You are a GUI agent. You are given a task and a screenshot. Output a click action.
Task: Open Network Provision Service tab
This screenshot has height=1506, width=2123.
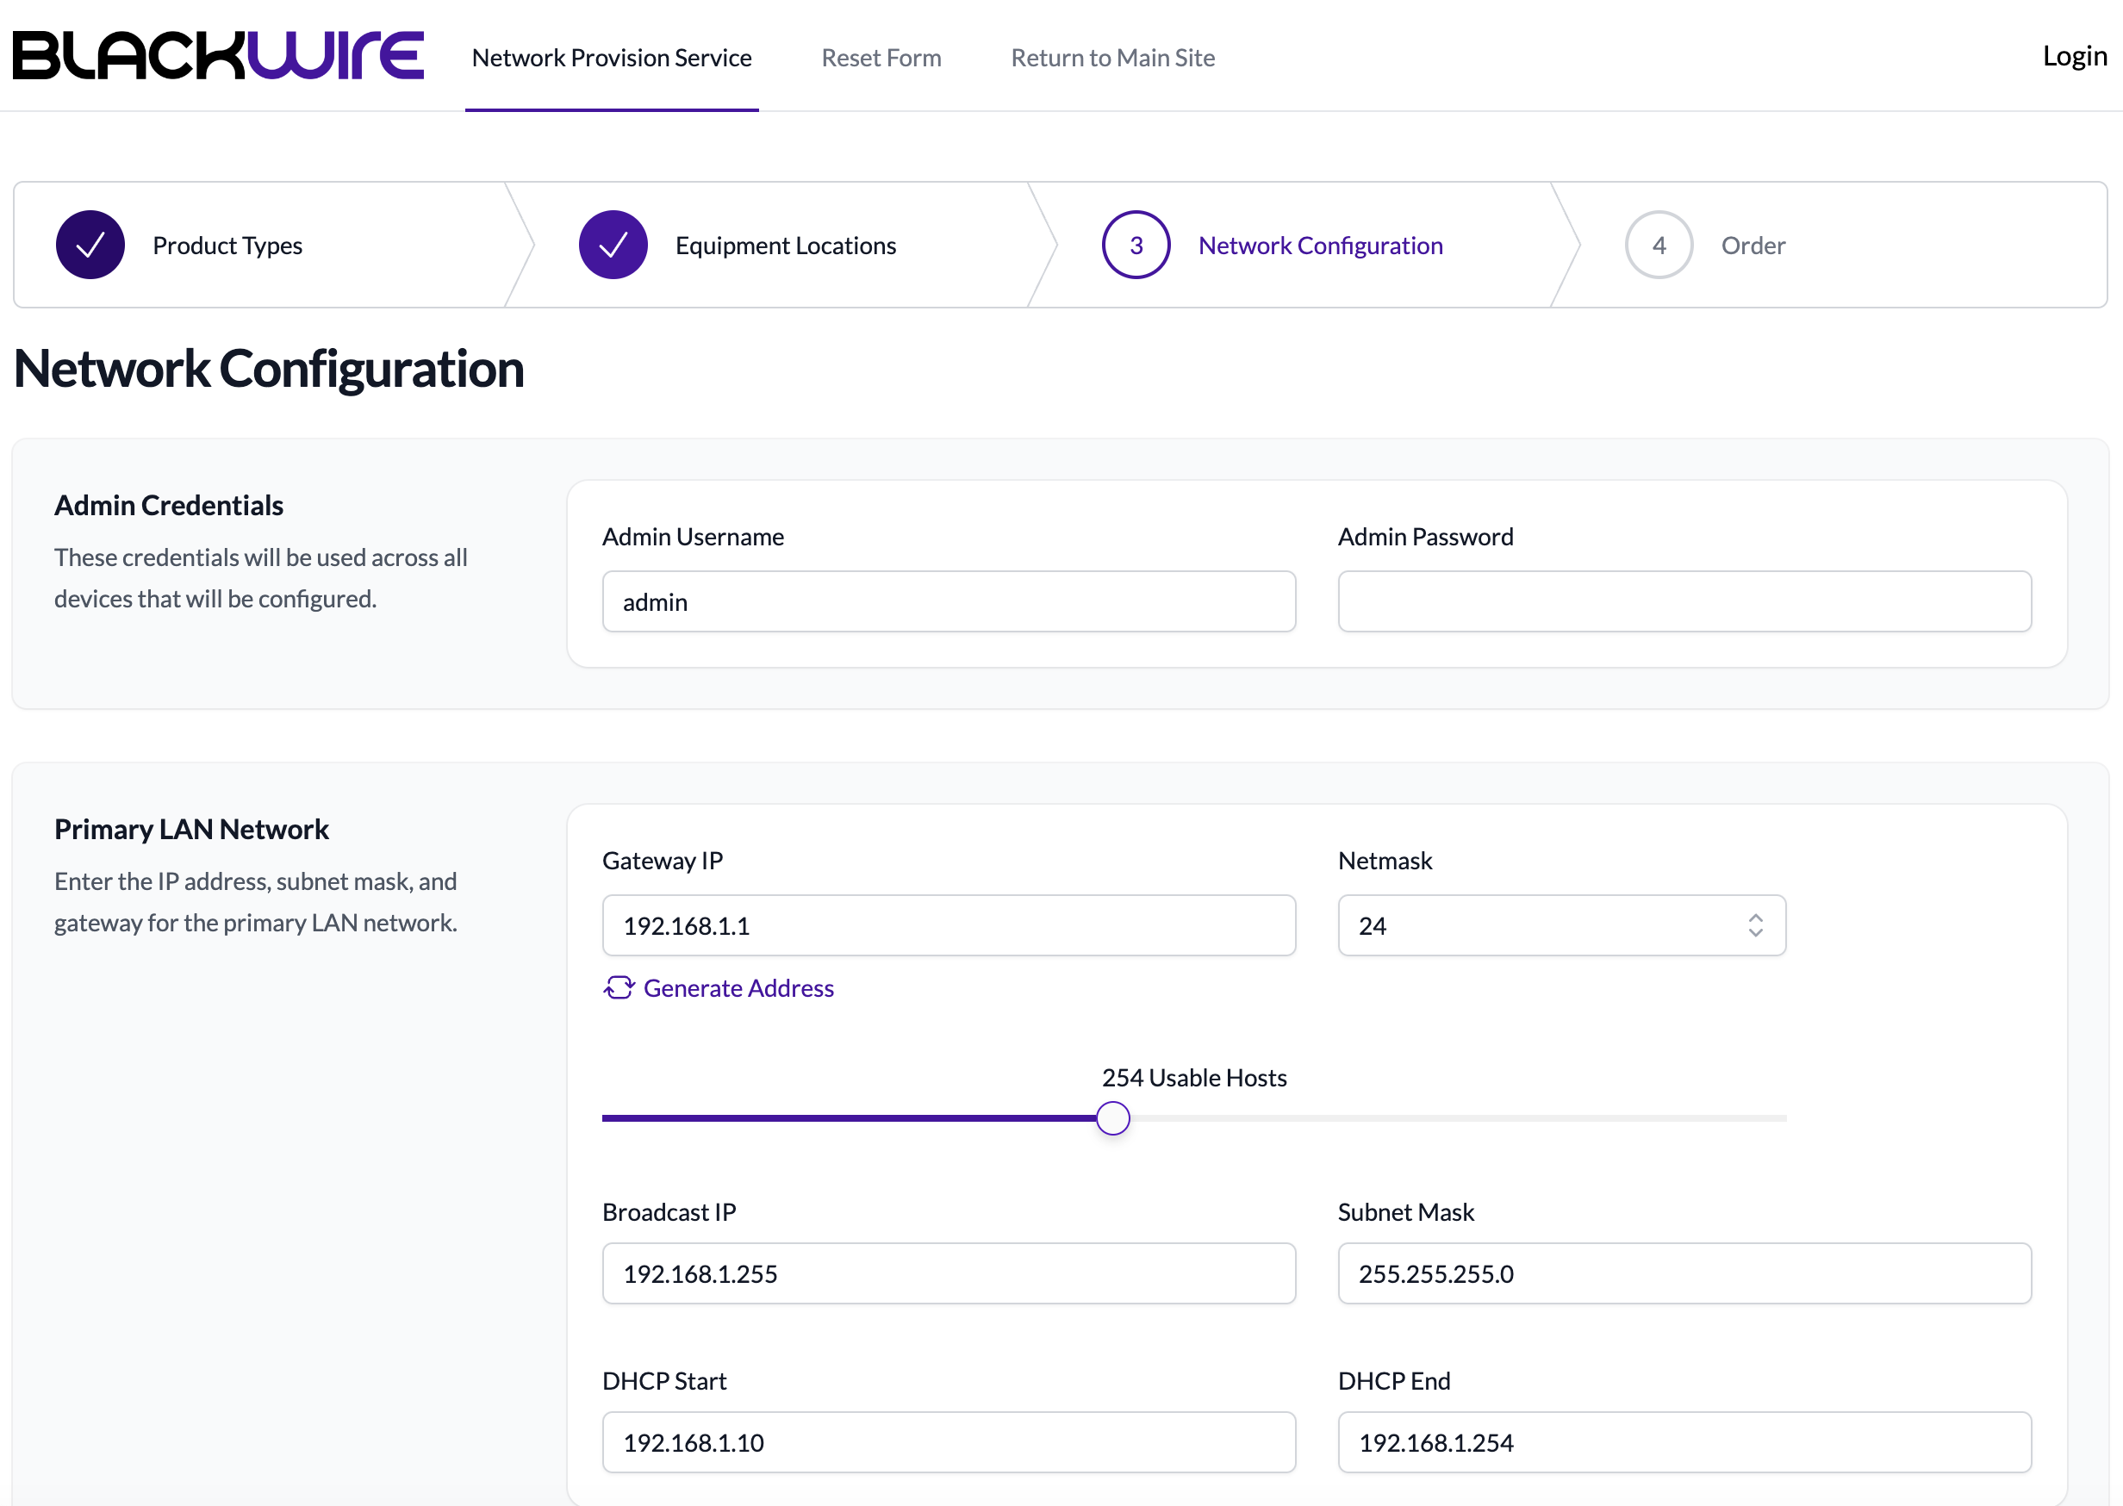[x=611, y=58]
